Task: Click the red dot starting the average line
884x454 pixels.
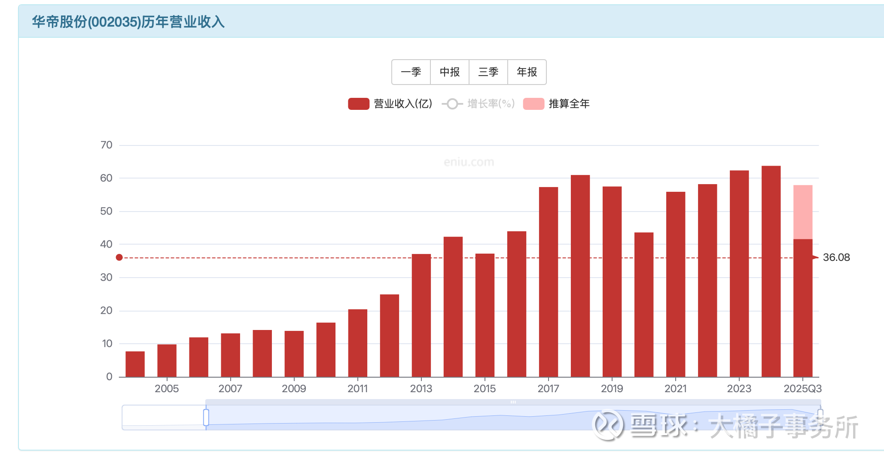Action: 119,257
